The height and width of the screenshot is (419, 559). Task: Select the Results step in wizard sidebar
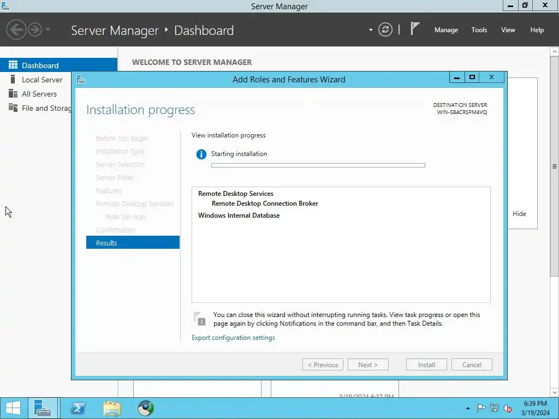(133, 243)
